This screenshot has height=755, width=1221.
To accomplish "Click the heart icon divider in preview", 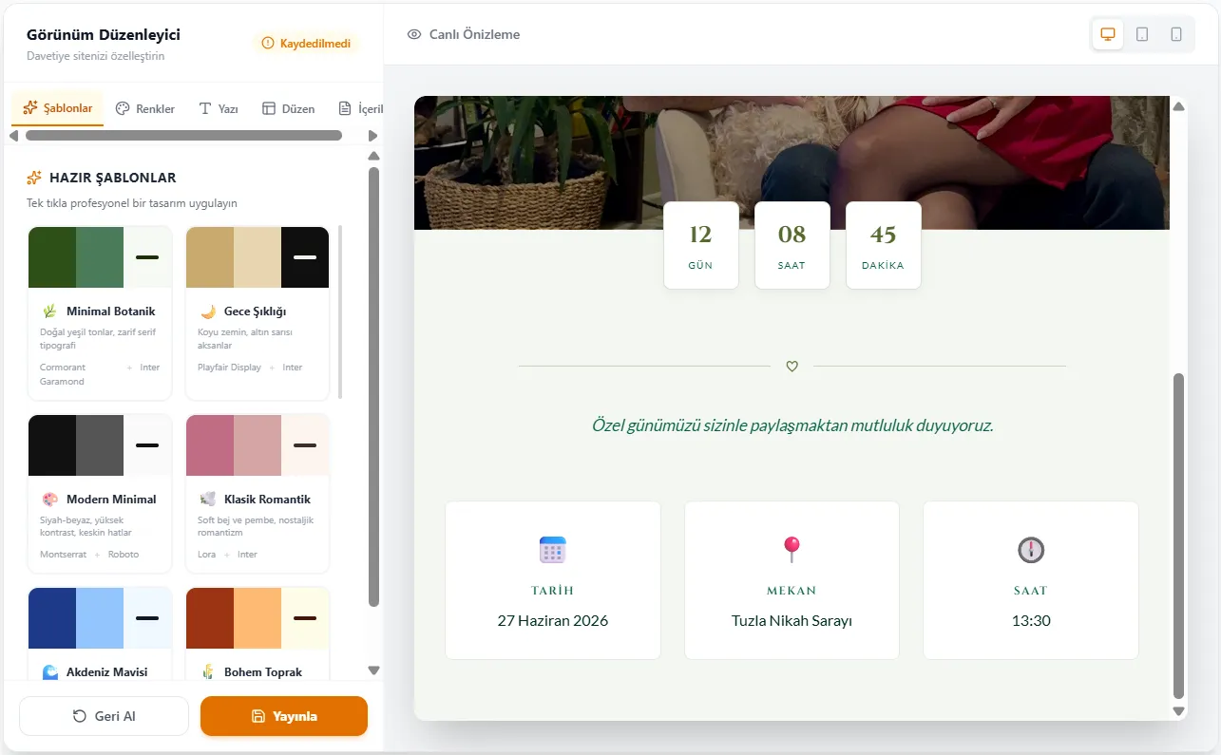I will [x=792, y=367].
